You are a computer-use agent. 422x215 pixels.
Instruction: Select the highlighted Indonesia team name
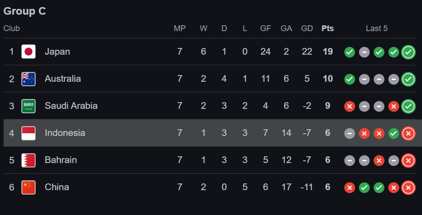(x=65, y=133)
